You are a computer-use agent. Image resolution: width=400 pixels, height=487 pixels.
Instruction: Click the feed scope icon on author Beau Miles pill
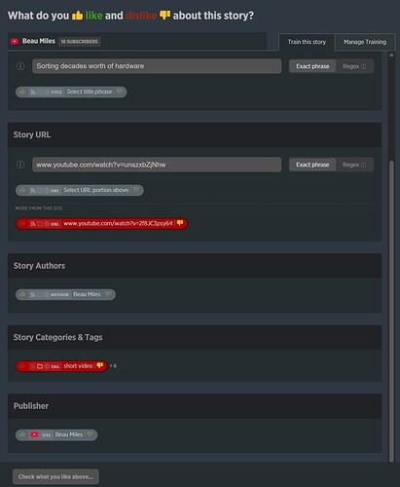tap(33, 295)
